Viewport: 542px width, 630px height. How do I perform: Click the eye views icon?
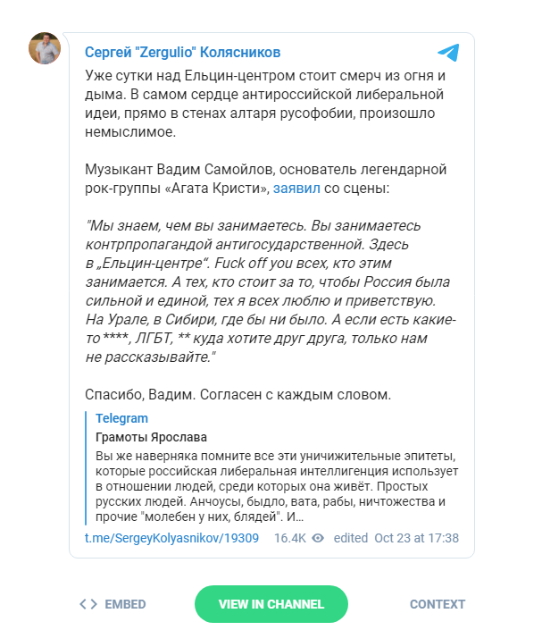318,538
